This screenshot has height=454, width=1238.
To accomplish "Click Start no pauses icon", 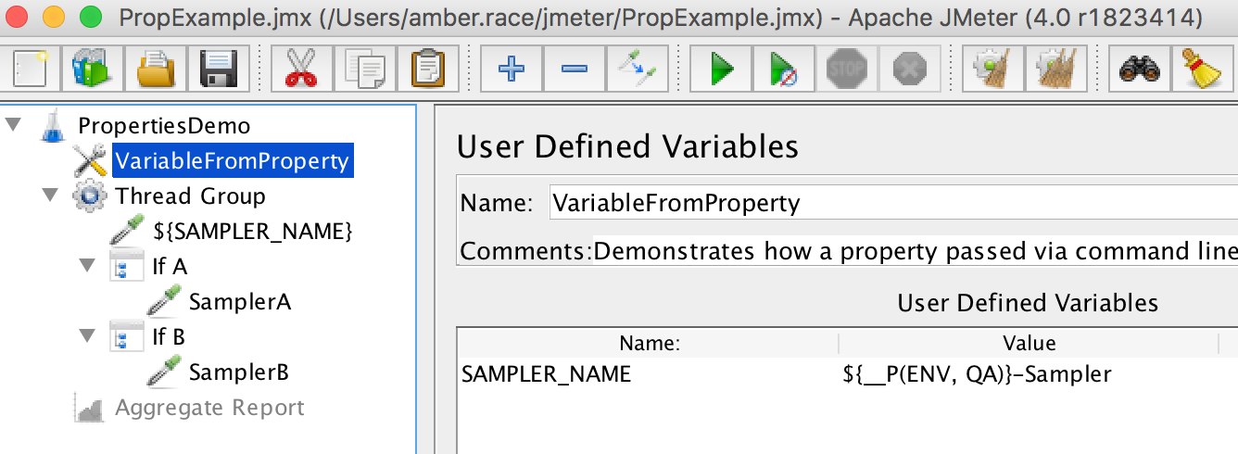I will [x=782, y=69].
